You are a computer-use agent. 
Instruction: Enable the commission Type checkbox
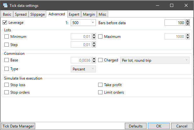(7, 69)
